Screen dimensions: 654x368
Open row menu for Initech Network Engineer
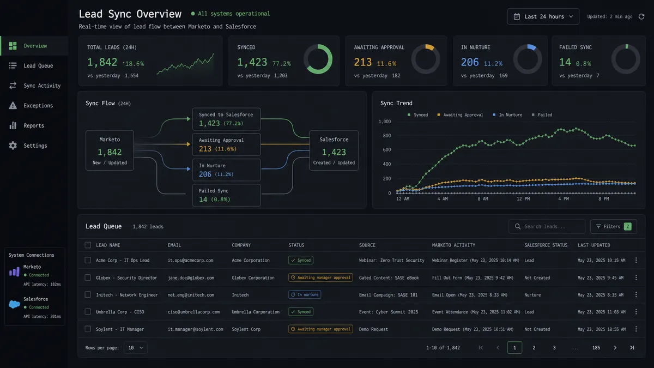tap(636, 295)
